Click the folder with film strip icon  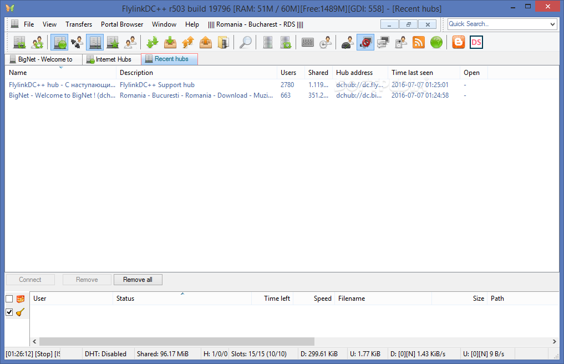pyautogui.click(x=223, y=43)
